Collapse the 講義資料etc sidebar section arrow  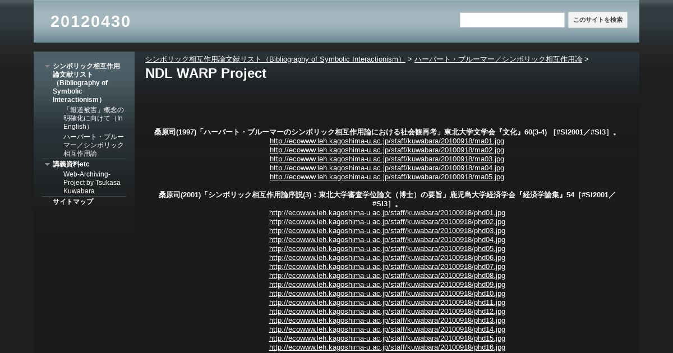coord(48,164)
